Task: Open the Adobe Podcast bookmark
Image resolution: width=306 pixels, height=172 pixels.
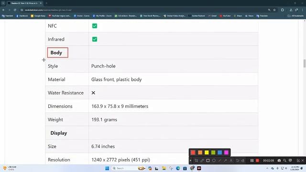Action: coord(197,16)
